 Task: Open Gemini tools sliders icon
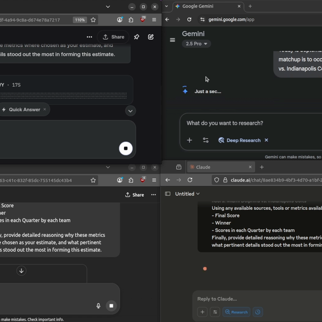point(205,140)
